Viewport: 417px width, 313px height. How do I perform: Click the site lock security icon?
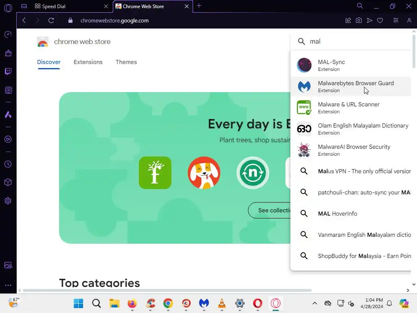(x=70, y=20)
